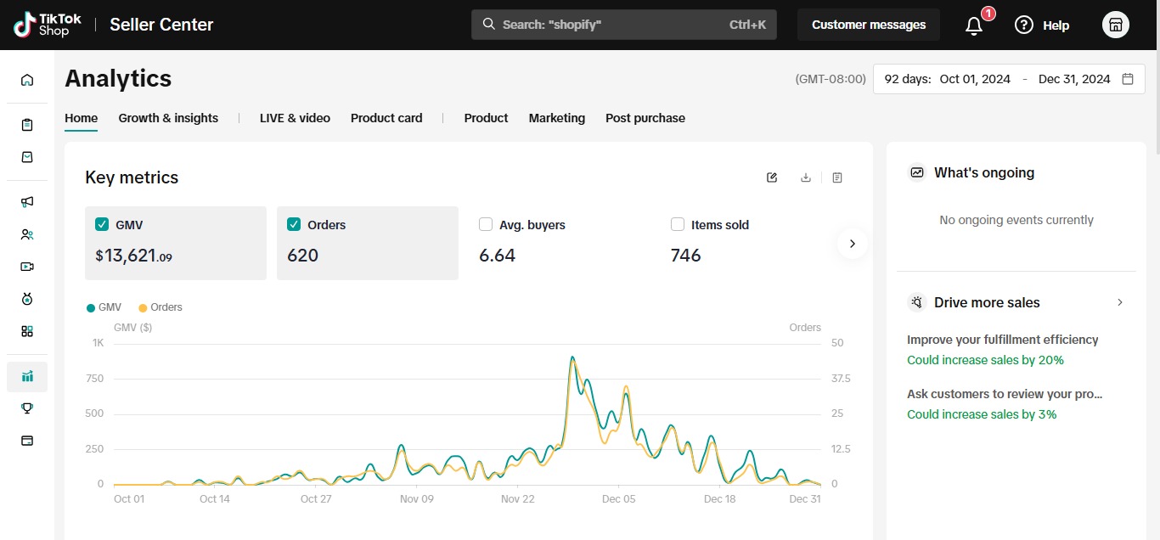Click the 'Nov 22' x-axis label
1160x540 pixels.
pos(518,498)
